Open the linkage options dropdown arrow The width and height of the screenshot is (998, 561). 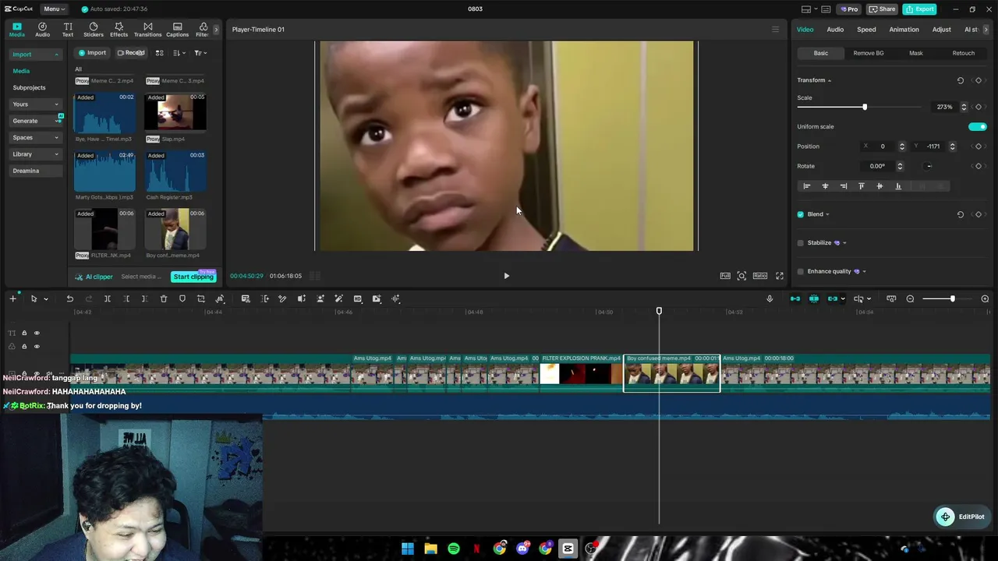843,299
